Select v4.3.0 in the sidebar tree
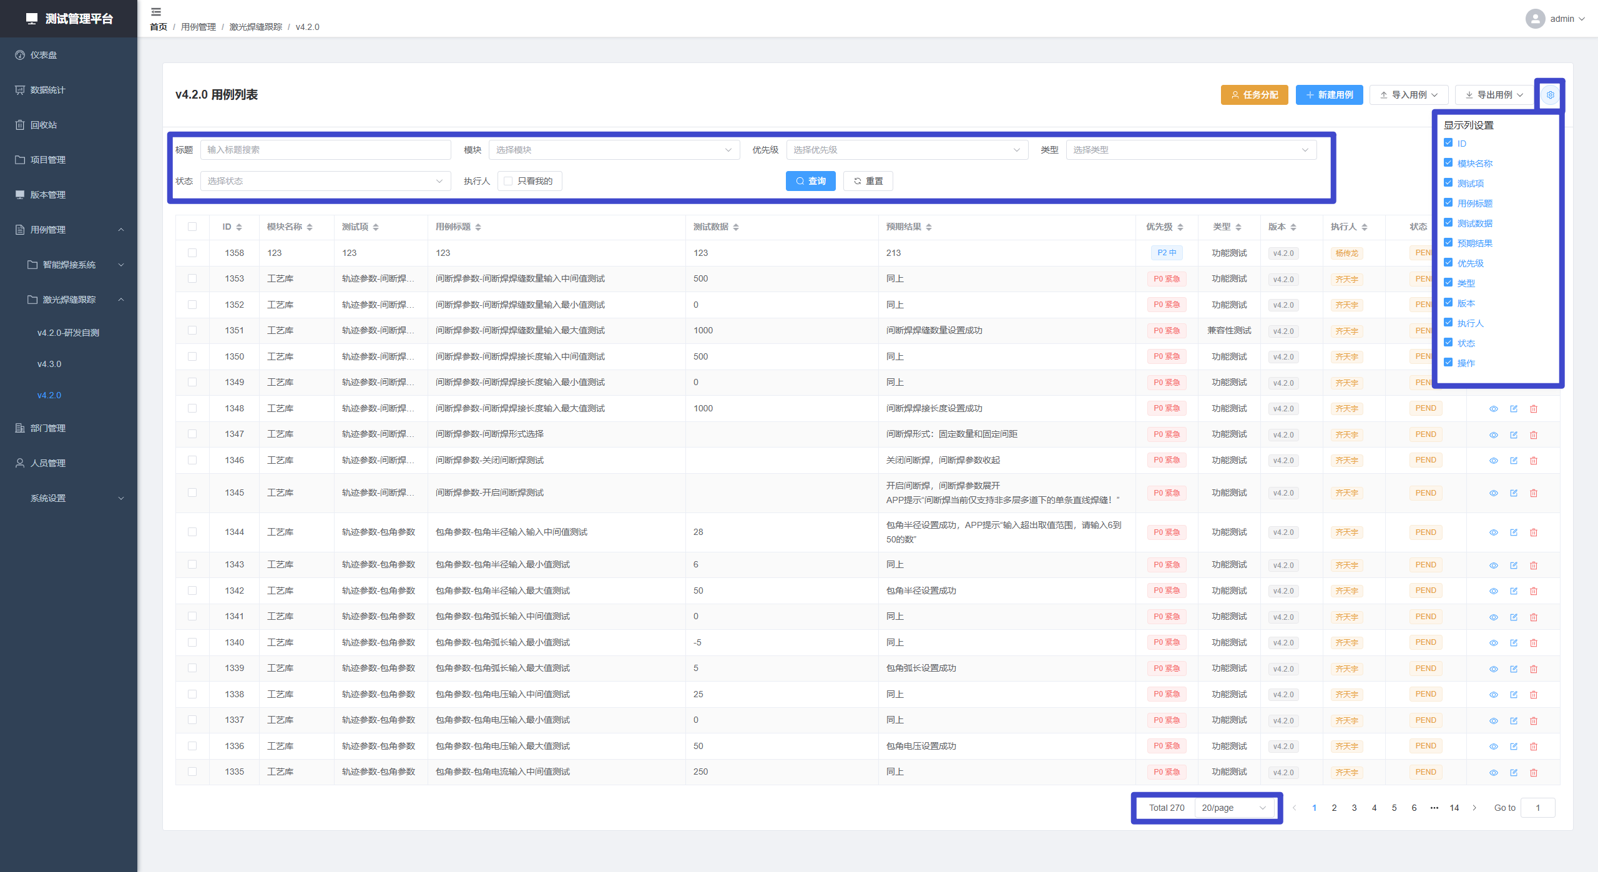This screenshot has height=872, width=1598. (x=49, y=364)
